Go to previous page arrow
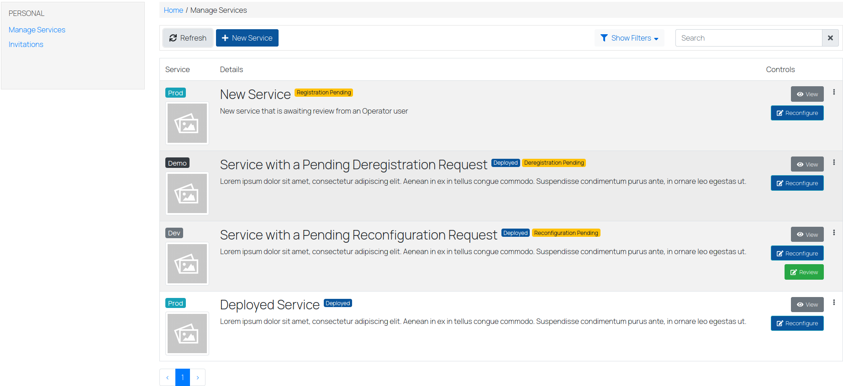Viewport: 843px width, 386px height. (168, 377)
